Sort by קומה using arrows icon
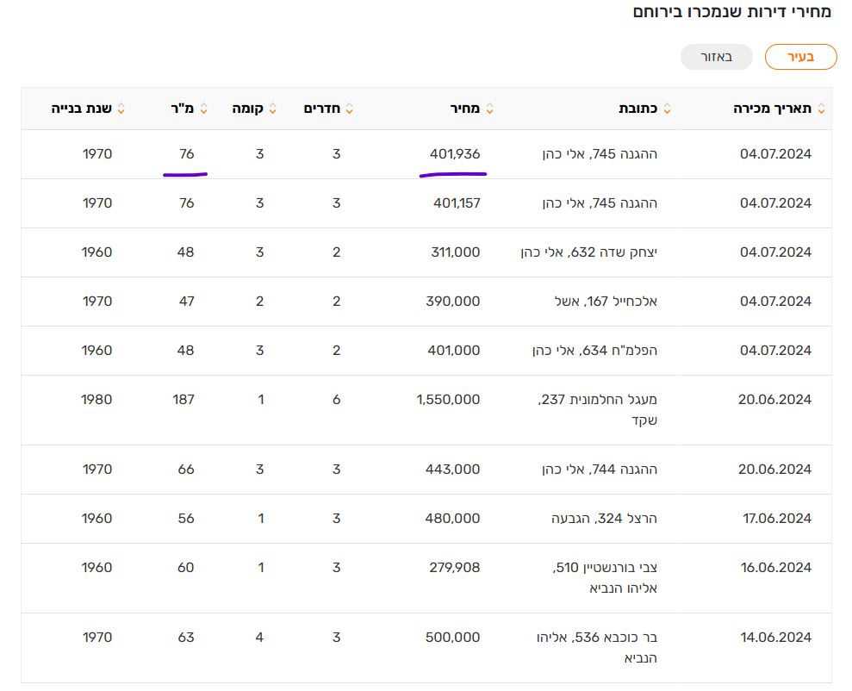 point(273,109)
